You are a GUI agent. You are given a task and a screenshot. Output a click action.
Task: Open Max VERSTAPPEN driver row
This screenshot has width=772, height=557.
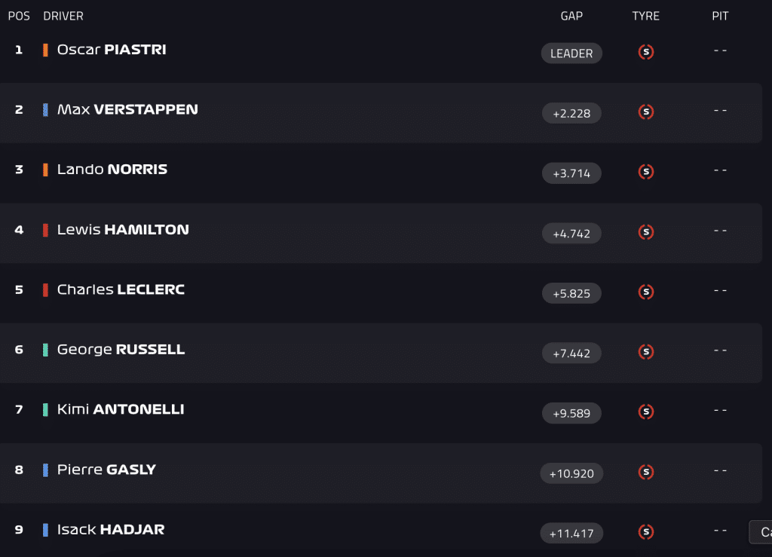pyautogui.click(x=381, y=112)
